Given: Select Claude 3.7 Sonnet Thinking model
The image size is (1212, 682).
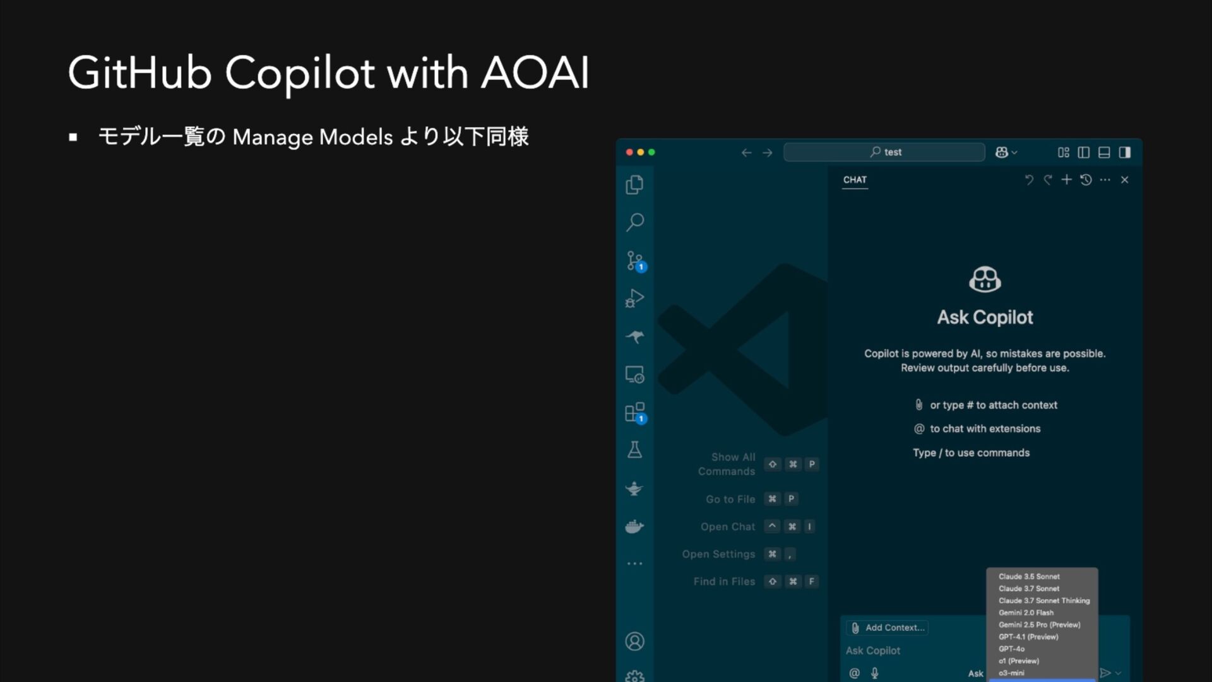Looking at the screenshot, I should click(x=1043, y=601).
